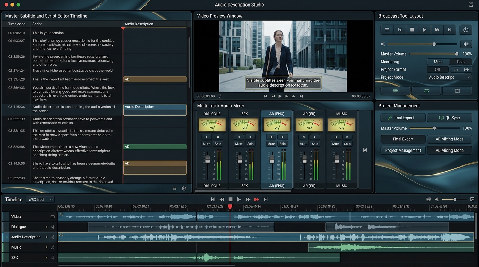Click the MUSIC channel left arrow button
Viewport: 479px width, 267px height.
(x=336, y=137)
